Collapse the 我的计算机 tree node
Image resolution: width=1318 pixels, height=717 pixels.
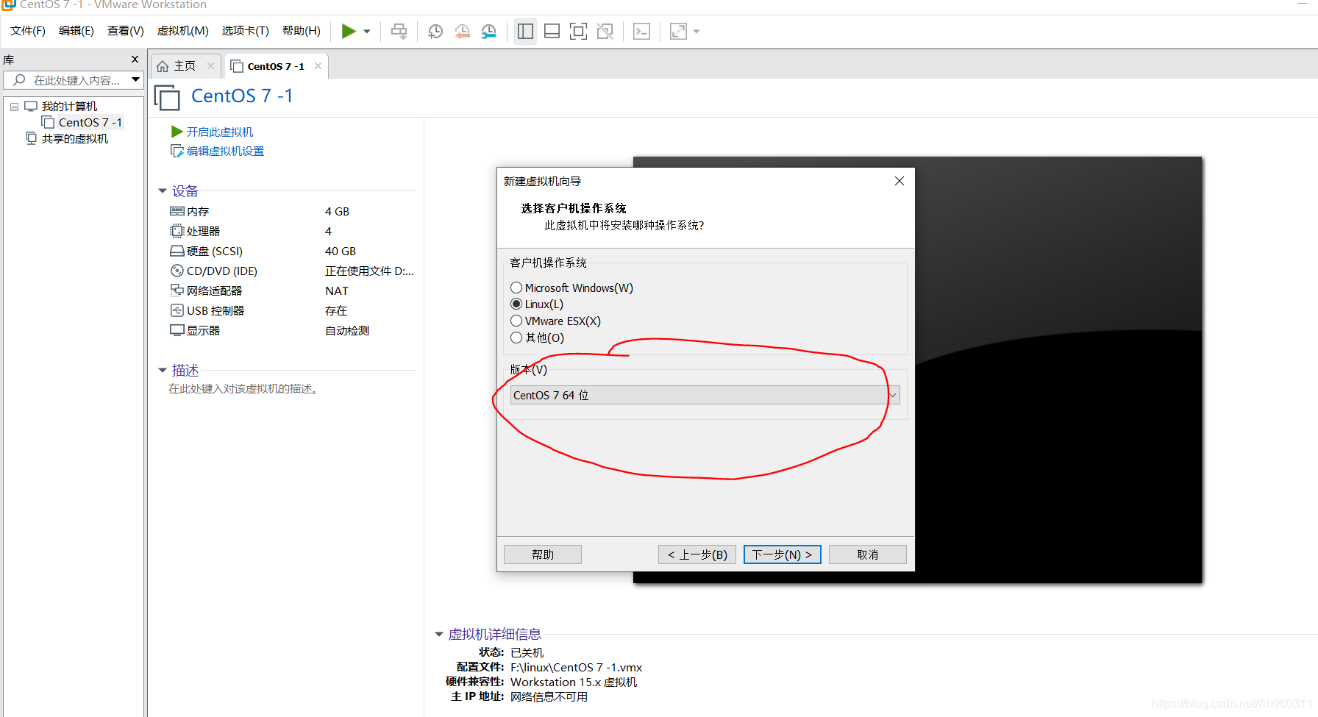click(14, 107)
